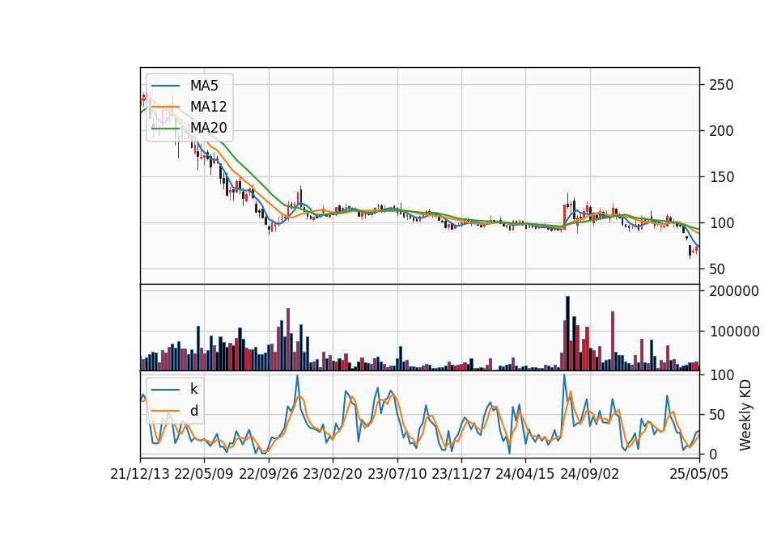Click the MA12 legend label
The height and width of the screenshot is (558, 777).
[x=208, y=107]
